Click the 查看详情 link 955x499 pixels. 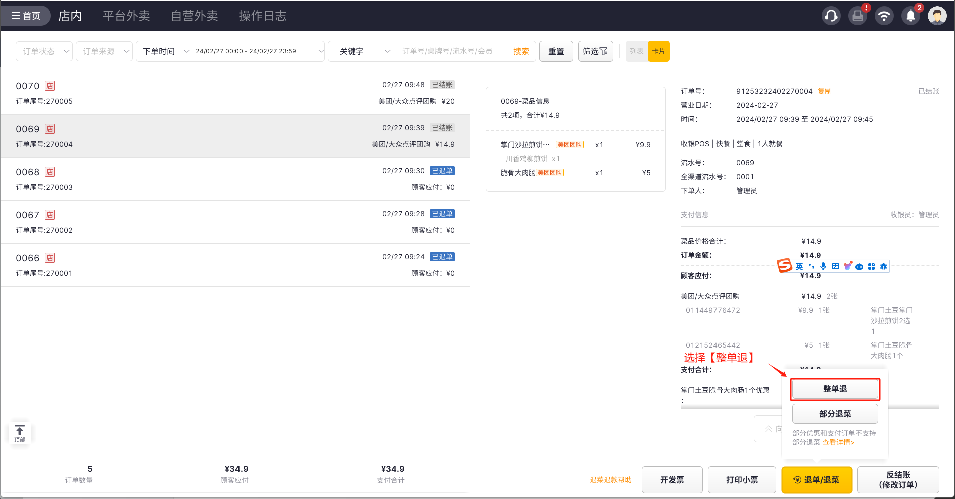[x=838, y=442]
